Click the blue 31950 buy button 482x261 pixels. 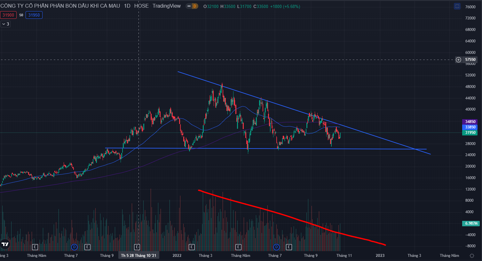click(34, 15)
